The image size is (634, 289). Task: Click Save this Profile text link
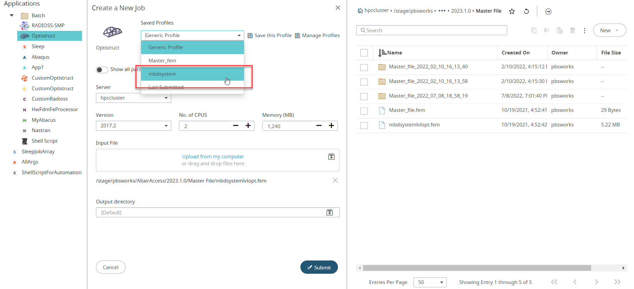(x=273, y=36)
